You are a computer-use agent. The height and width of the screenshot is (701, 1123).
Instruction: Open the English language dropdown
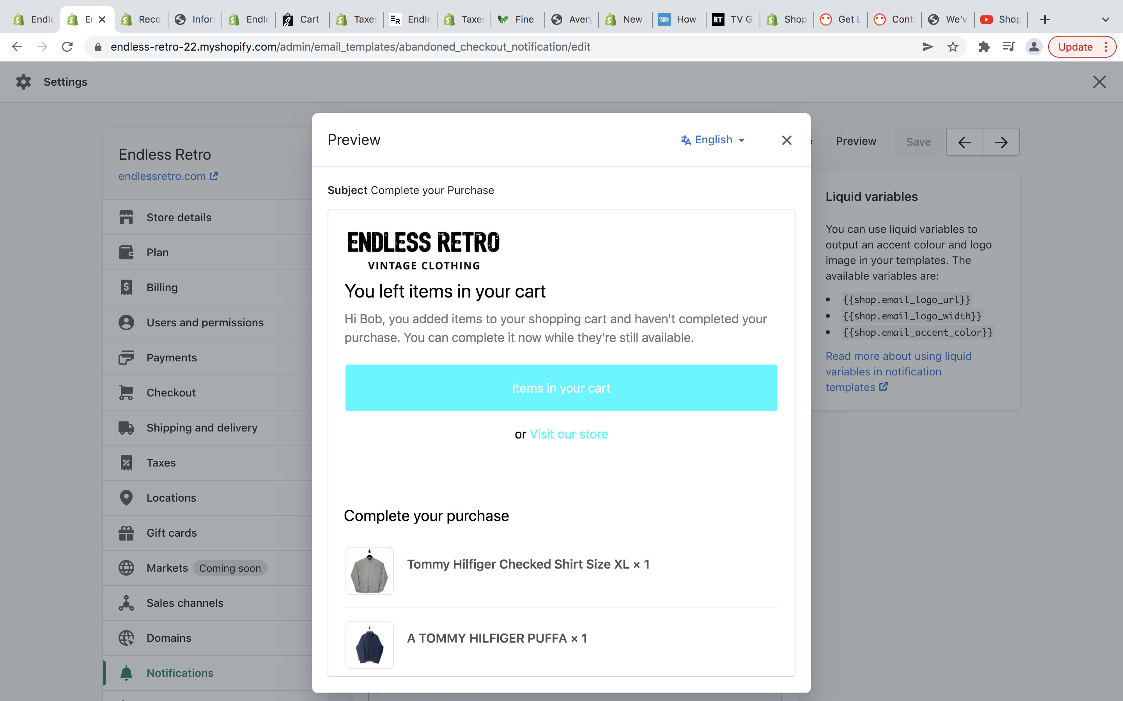pos(713,140)
